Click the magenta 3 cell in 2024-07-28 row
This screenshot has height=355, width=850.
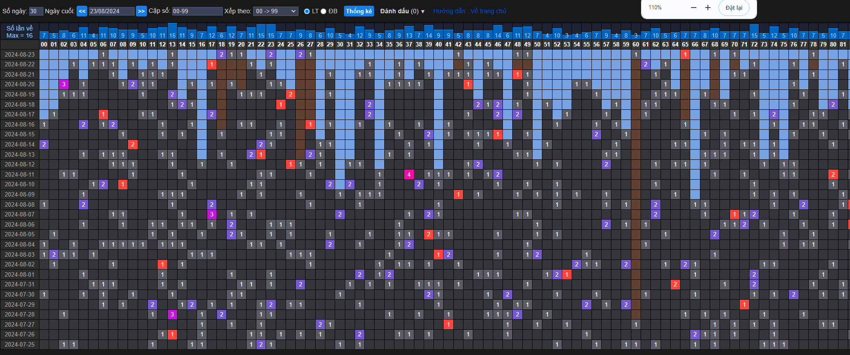pyautogui.click(x=172, y=314)
